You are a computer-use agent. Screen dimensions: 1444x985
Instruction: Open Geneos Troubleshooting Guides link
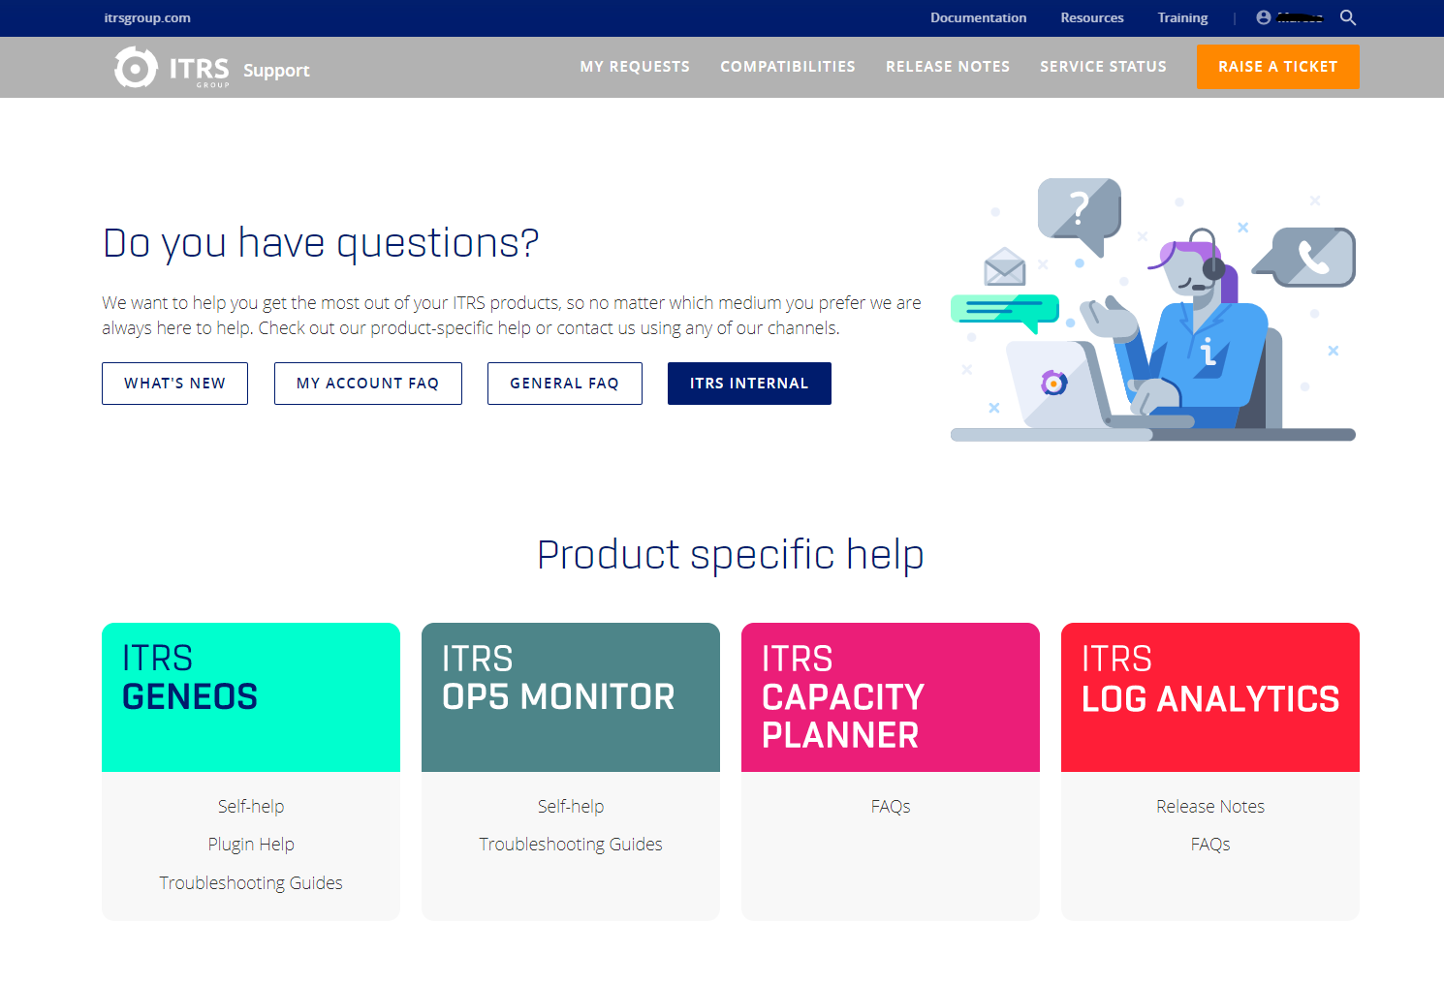click(x=251, y=883)
